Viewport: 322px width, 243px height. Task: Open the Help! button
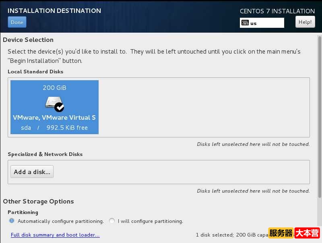(x=305, y=22)
